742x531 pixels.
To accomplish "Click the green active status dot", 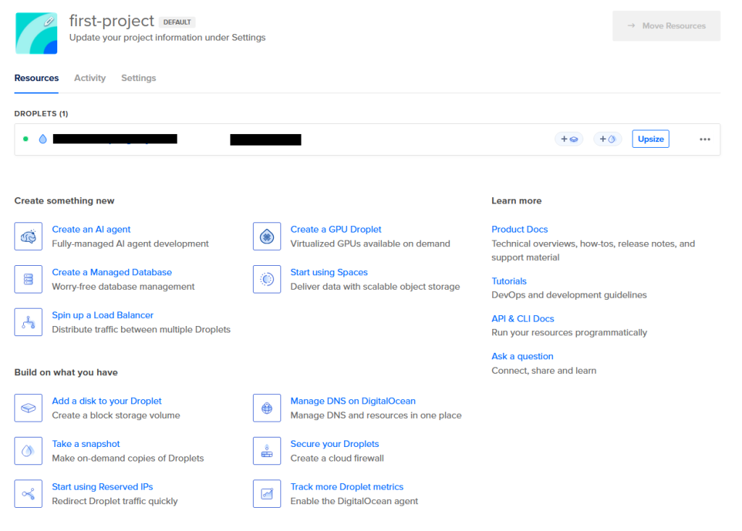I will point(25,139).
